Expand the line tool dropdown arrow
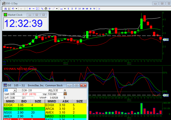The height and width of the screenshot is (120, 171). point(57,9)
